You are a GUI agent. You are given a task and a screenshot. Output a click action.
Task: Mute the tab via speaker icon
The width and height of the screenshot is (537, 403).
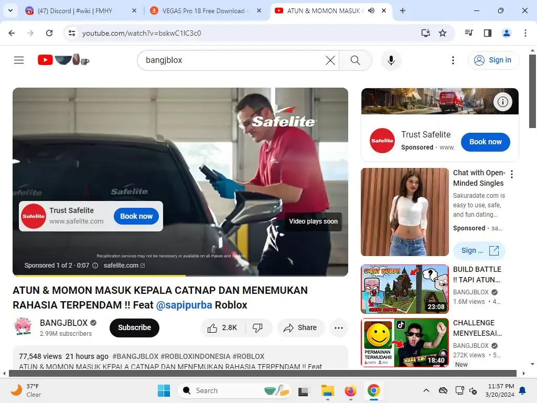[x=371, y=10]
